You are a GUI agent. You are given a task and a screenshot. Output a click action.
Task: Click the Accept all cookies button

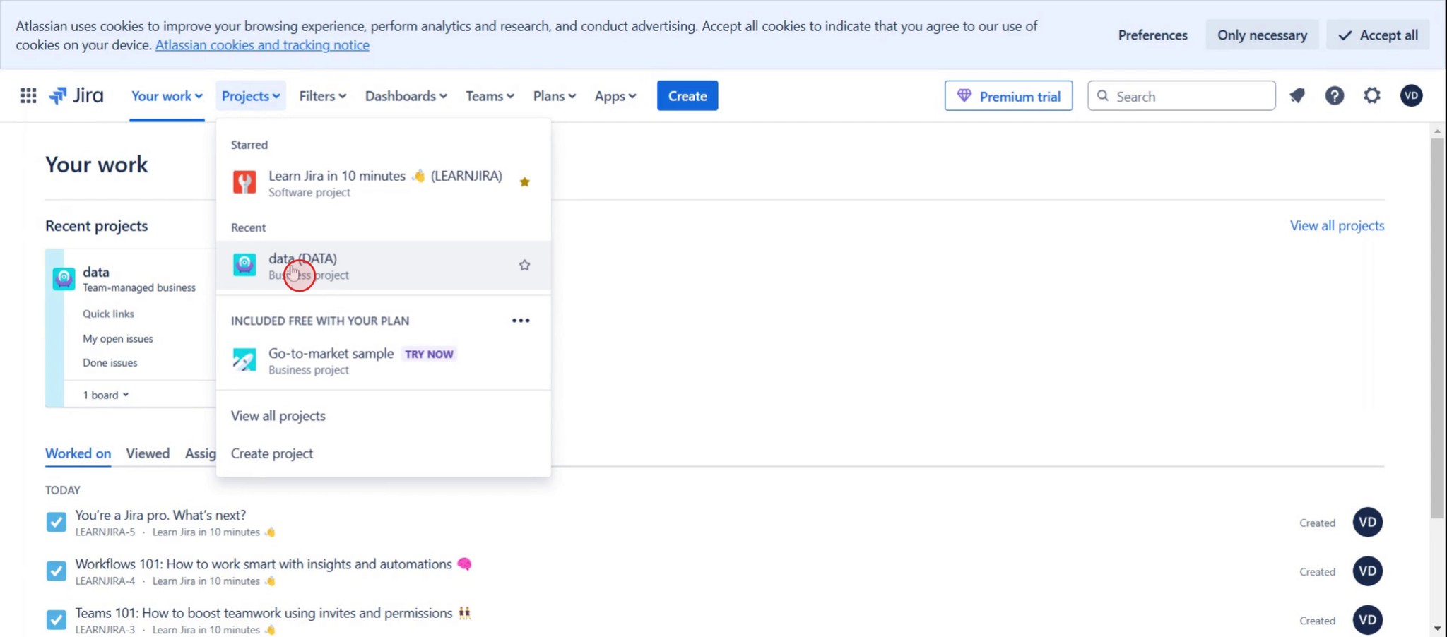point(1377,35)
